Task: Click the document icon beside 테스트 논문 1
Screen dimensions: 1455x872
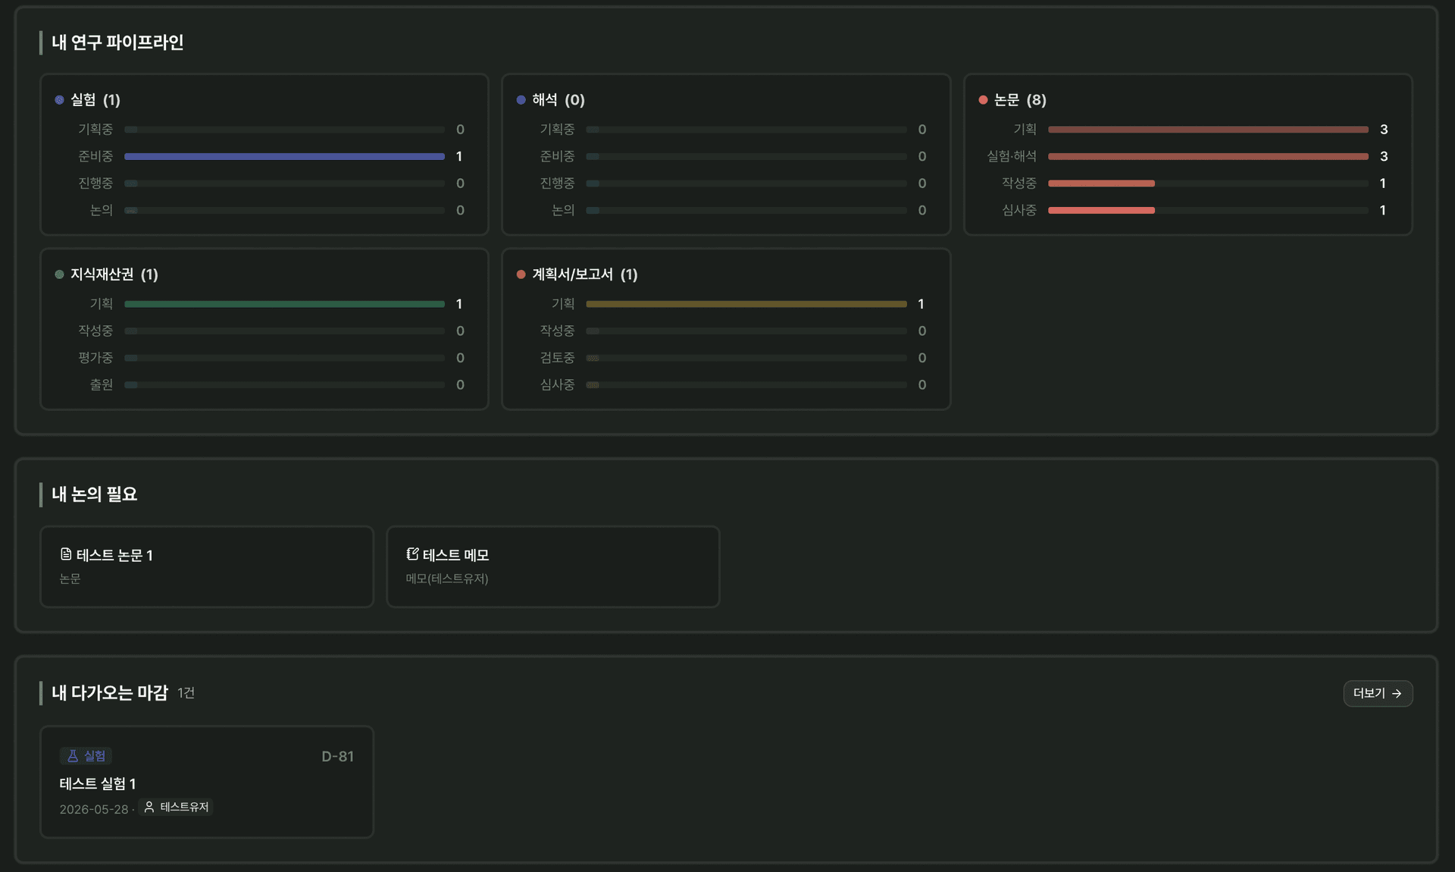Action: 66,554
